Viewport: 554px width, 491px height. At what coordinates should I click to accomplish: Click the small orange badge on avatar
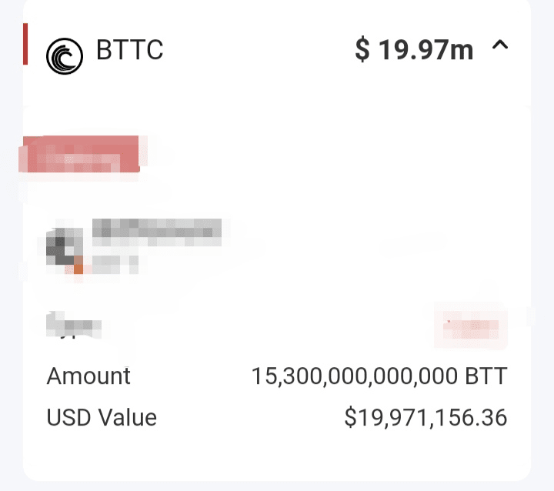[78, 269]
